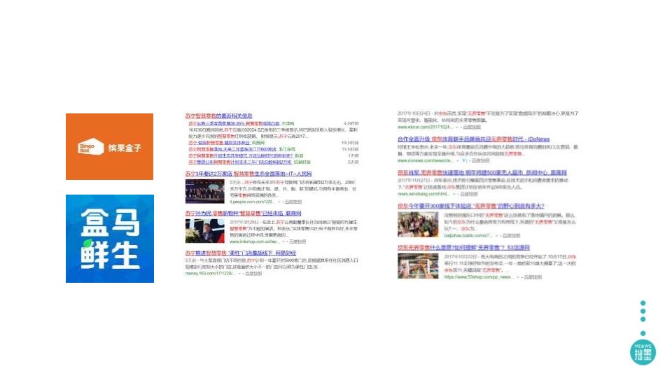
Task: Open 苏宁推进智慧零售 网易财经 result title
Action: point(240,253)
